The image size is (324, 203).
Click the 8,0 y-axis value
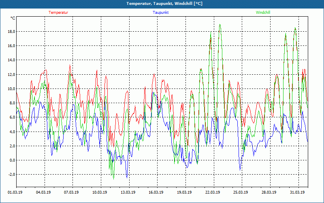point(12,103)
